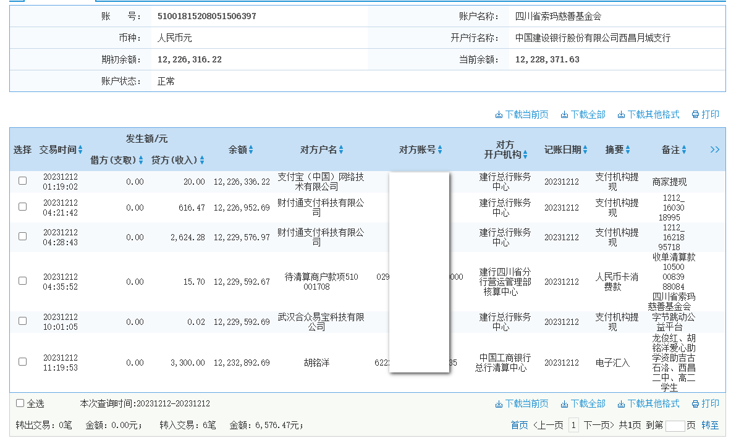Sort by 对方账号 column arrows
This screenshot has height=441, width=731.
tap(439, 149)
